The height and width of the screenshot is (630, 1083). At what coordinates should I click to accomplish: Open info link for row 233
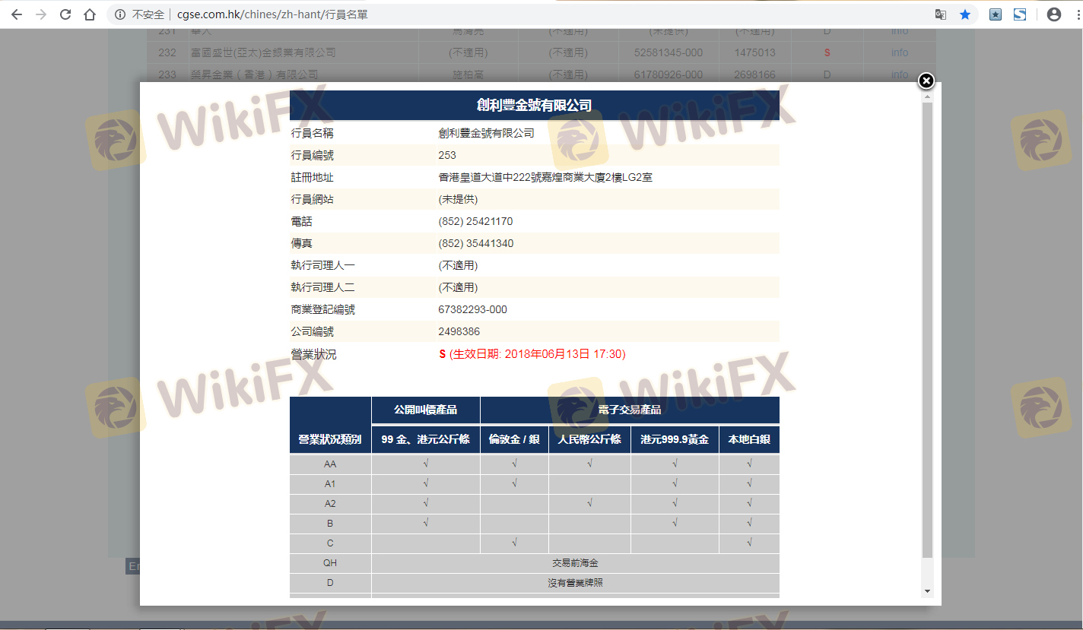(900, 74)
